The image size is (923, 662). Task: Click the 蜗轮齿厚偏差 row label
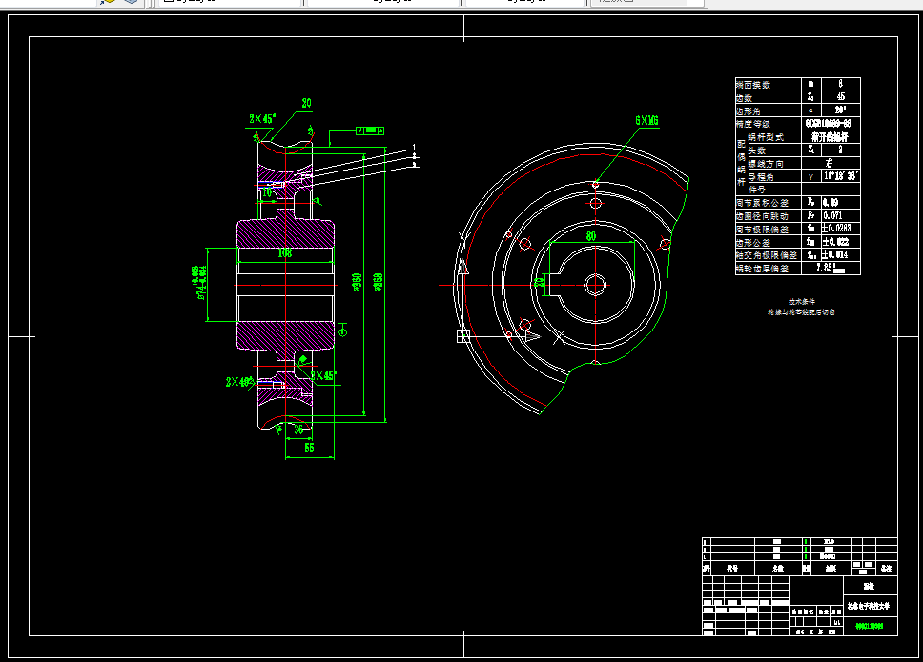pos(762,268)
